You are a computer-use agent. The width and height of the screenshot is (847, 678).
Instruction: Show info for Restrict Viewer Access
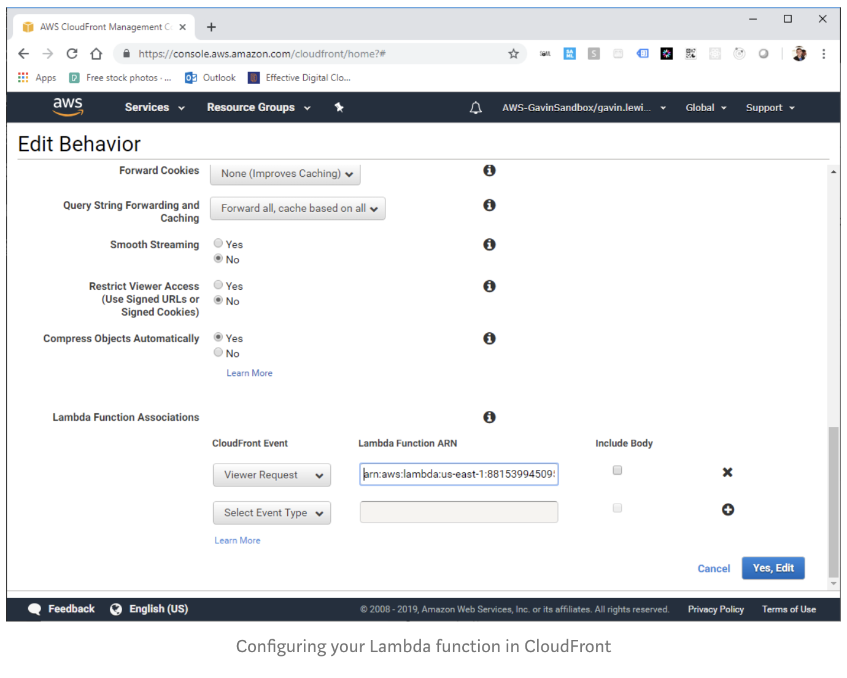pyautogui.click(x=489, y=286)
